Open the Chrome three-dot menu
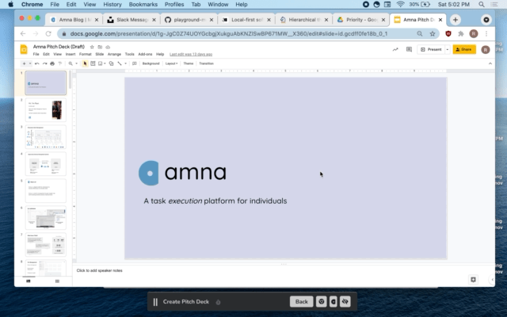507x317 pixels. pos(486,33)
